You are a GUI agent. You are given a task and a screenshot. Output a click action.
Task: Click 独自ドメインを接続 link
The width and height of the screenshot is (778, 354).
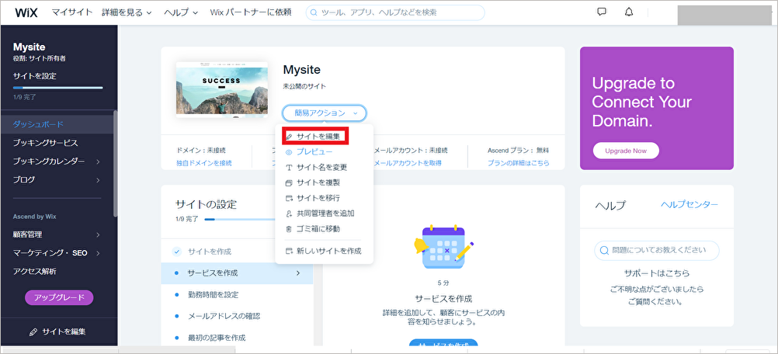click(204, 162)
